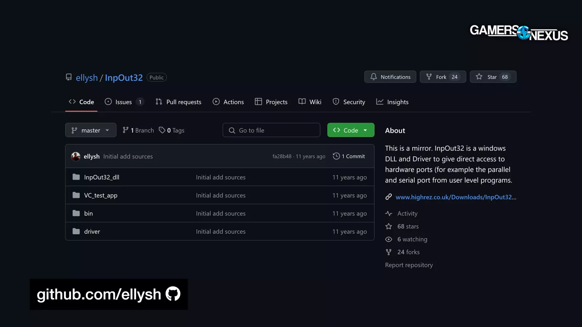Image resolution: width=582 pixels, height=327 pixels.
Task: View the 1 Commit history link
Action: coord(349,156)
